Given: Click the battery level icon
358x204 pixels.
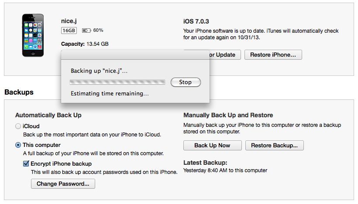Looking at the screenshot, I should pyautogui.click(x=86, y=31).
